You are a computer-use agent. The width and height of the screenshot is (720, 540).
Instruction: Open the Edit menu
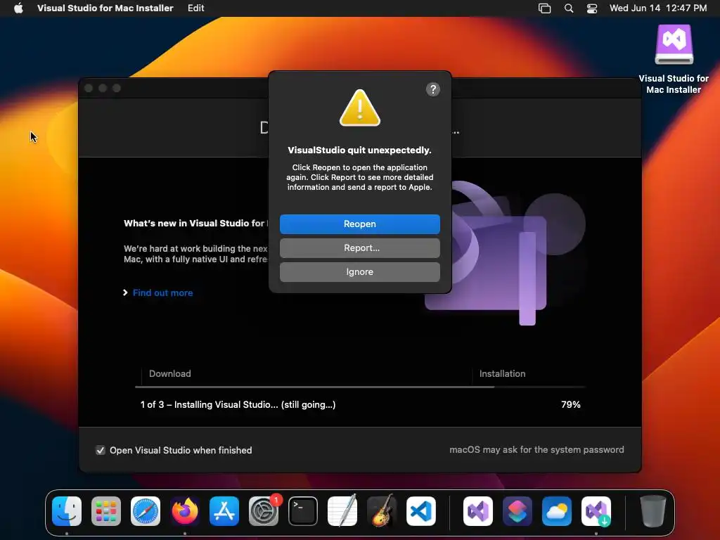(195, 8)
